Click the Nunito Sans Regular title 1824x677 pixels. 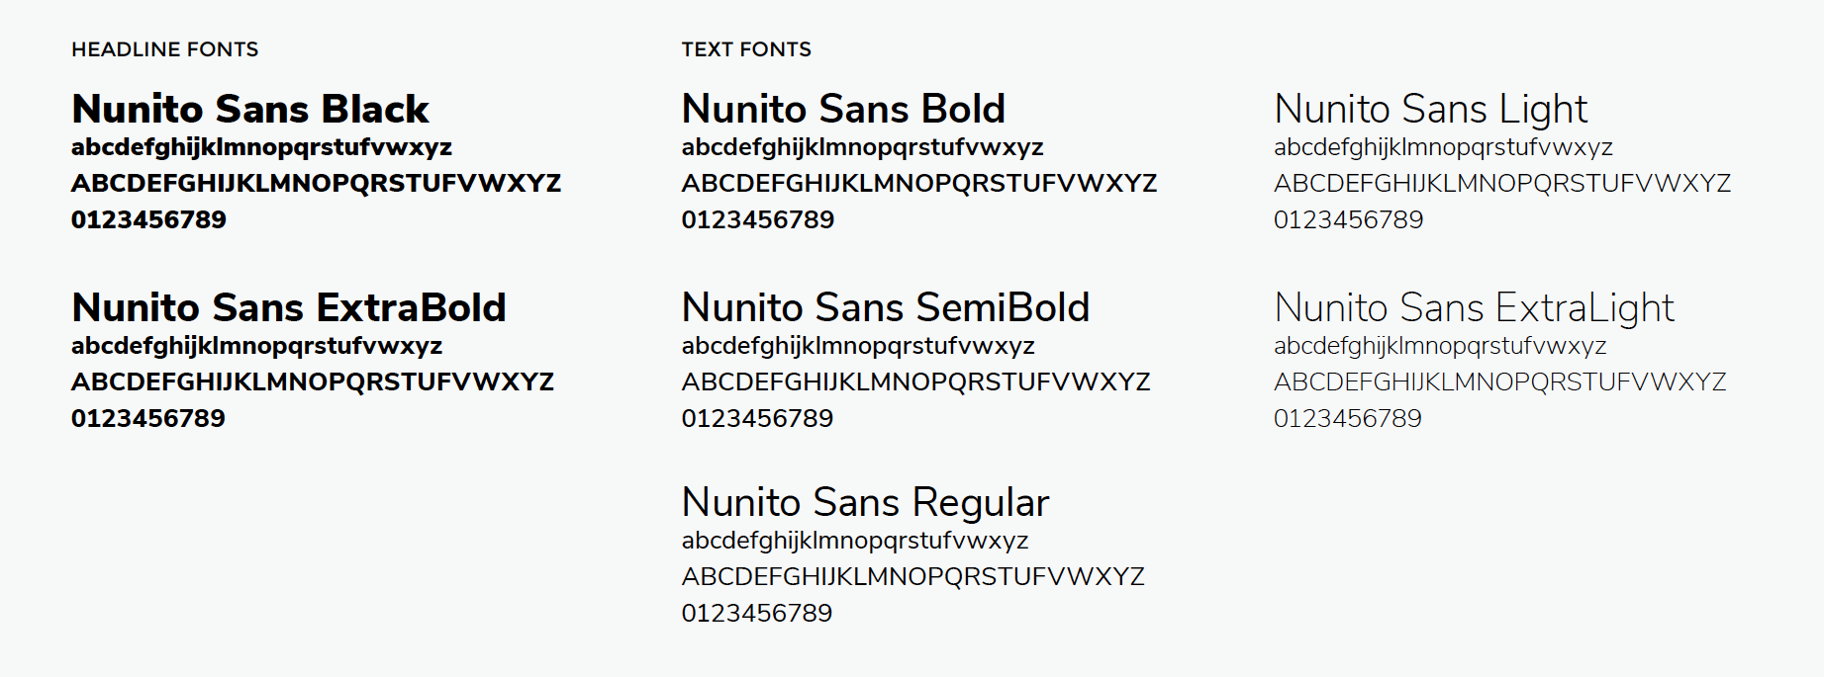pos(865,502)
